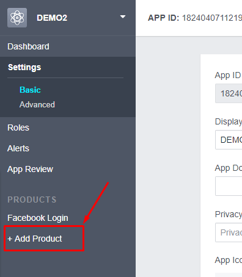Collapse the Settings section in sidebar
This screenshot has height=277, width=242.
pyautogui.click(x=24, y=67)
